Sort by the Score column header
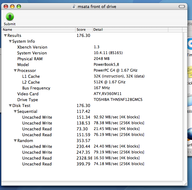 click(x=84, y=30)
